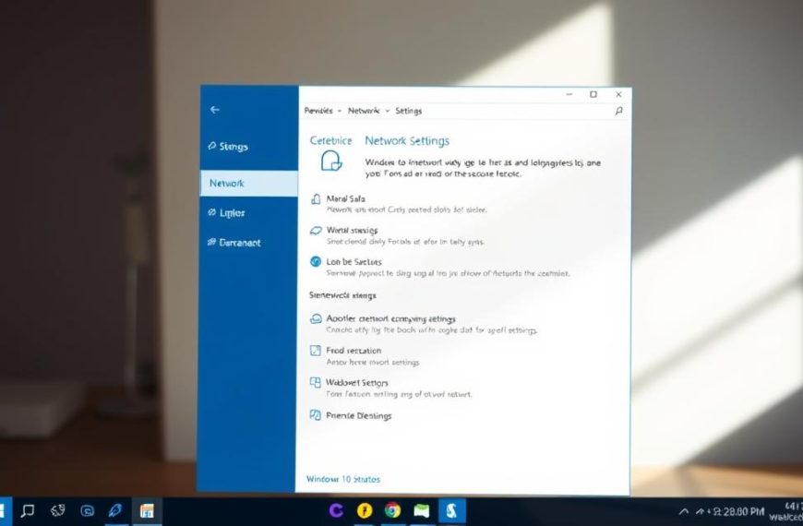Open the purple C taskbar app
803x526 pixels.
pyautogui.click(x=336, y=510)
